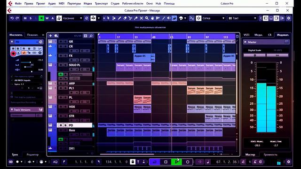Click the Undo arrow in the toolbar

[12, 18]
